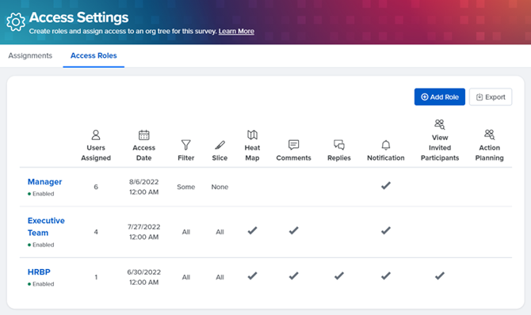
Task: Click Executive Team's Comments checkmark
Action: click(293, 231)
